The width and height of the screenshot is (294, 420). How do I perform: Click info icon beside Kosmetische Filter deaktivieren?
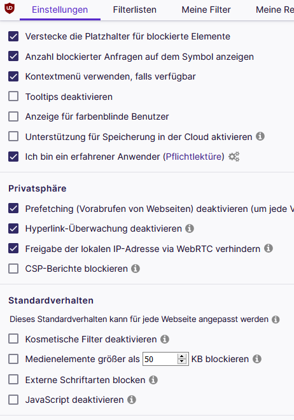coord(165,339)
